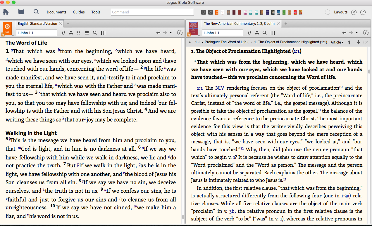Click the New American Commentary cover icon
This screenshot has width=372, height=226.
coord(193,28)
